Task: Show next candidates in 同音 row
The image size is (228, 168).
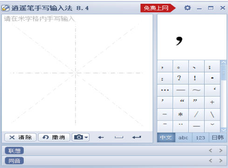Action: (x=221, y=161)
